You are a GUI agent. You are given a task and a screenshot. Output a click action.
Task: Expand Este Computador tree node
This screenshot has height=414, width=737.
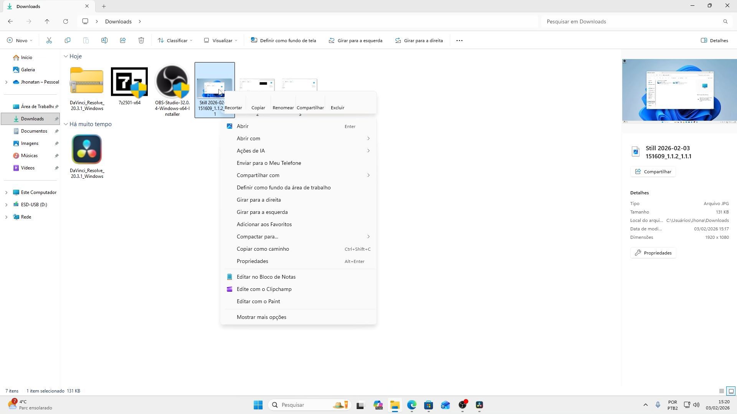[6, 192]
